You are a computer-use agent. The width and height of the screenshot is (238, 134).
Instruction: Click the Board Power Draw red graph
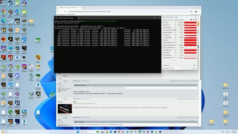tap(190, 50)
